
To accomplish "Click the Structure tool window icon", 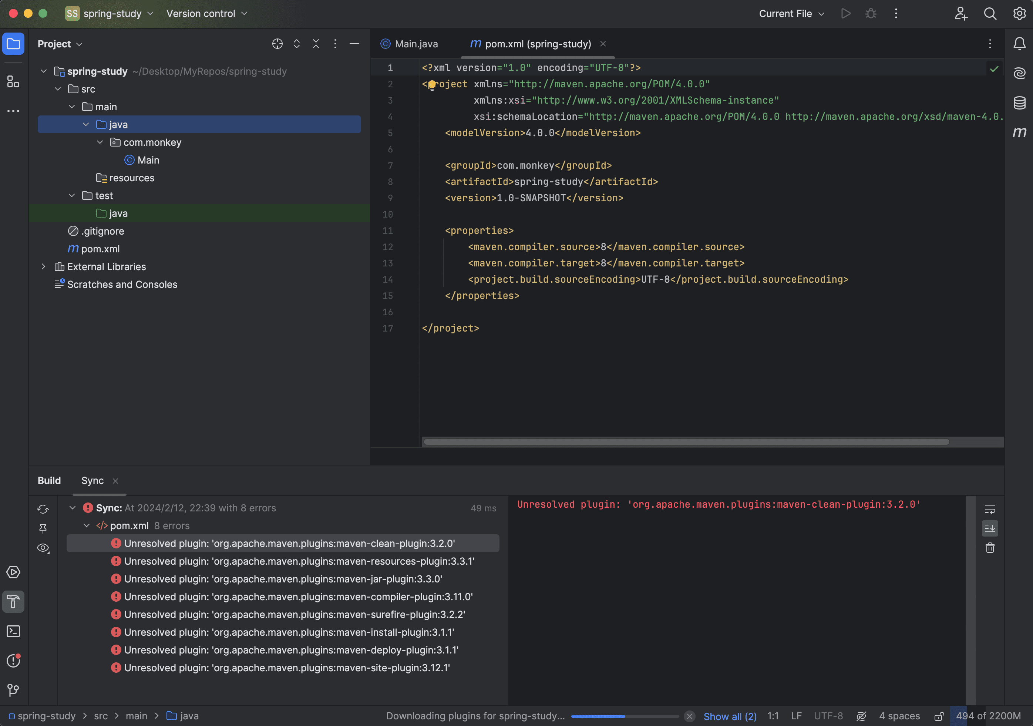I will click(13, 81).
